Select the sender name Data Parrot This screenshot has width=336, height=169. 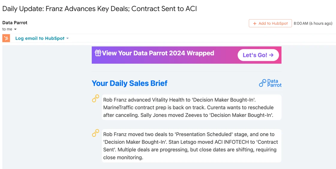tap(15, 22)
